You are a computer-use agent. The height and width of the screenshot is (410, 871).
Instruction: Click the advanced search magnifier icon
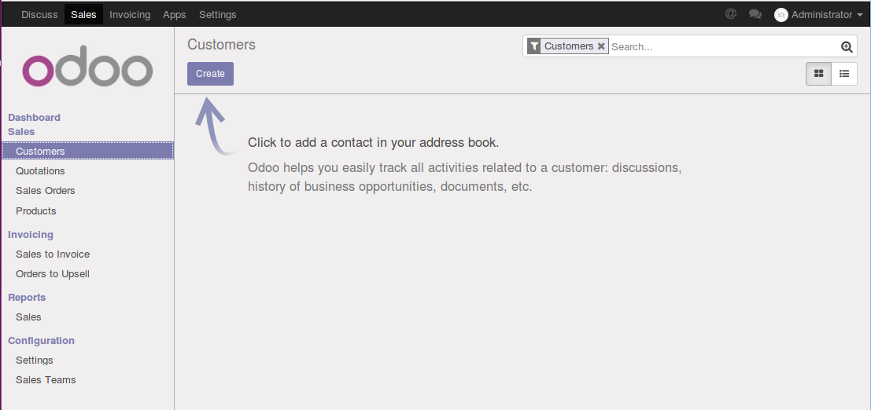[847, 46]
